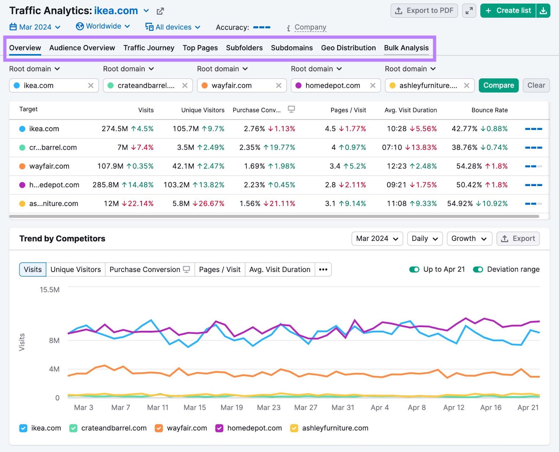Viewport: 559px width, 452px height.
Task: Open the Growth dropdown selector
Action: tap(469, 239)
